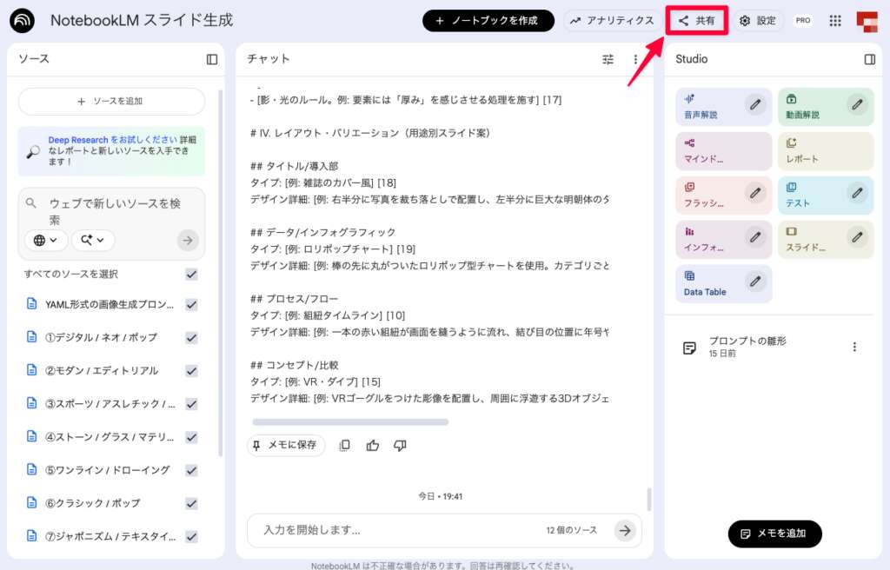Open the プロンプトの雛形 three-dot menu
Screen dimensions: 890x570
pyautogui.click(x=854, y=346)
